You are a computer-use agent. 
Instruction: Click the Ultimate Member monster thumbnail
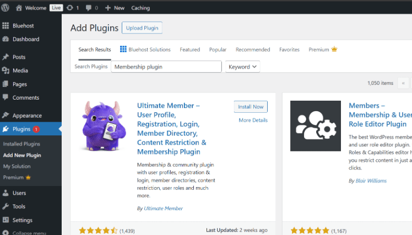pyautogui.click(x=104, y=126)
